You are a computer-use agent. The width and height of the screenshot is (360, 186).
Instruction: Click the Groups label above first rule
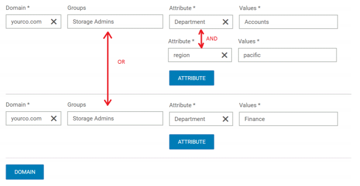[77, 8]
